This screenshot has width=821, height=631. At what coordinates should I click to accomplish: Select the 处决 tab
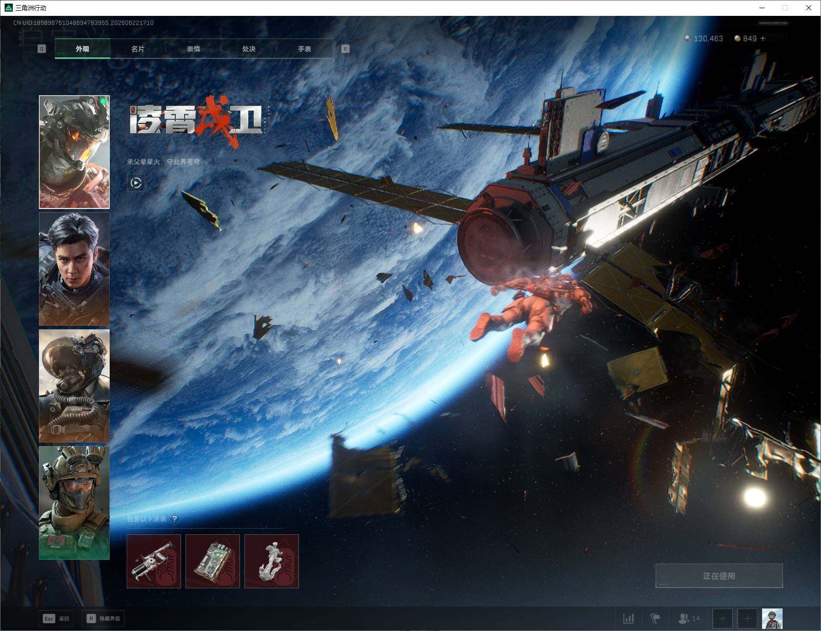click(249, 49)
